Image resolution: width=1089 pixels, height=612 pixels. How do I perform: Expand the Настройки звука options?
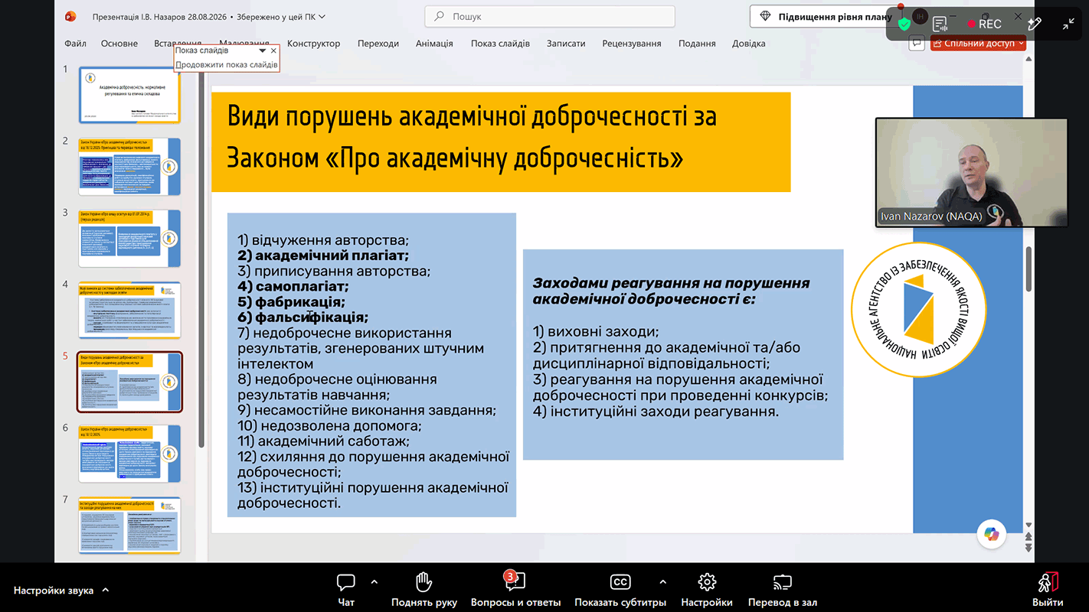point(106,590)
